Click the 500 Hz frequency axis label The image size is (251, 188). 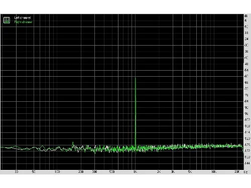tap(112, 172)
